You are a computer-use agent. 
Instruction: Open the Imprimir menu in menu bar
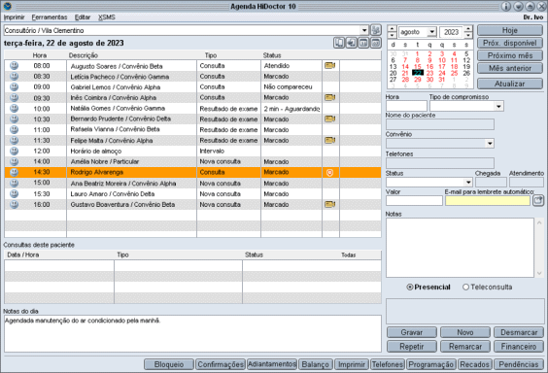(14, 17)
